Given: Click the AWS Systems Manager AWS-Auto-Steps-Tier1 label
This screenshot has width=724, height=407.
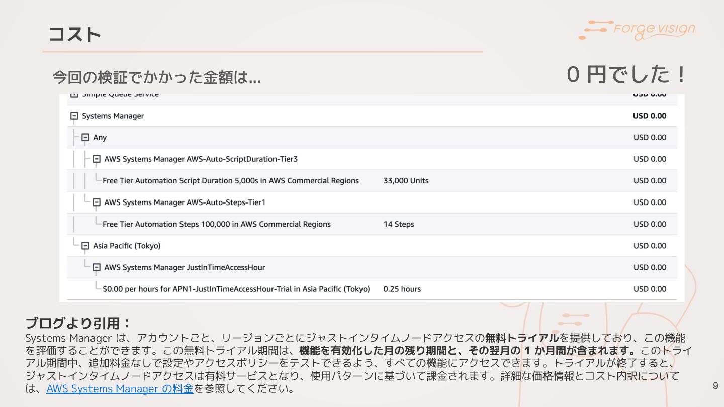Looking at the screenshot, I should tap(185, 202).
